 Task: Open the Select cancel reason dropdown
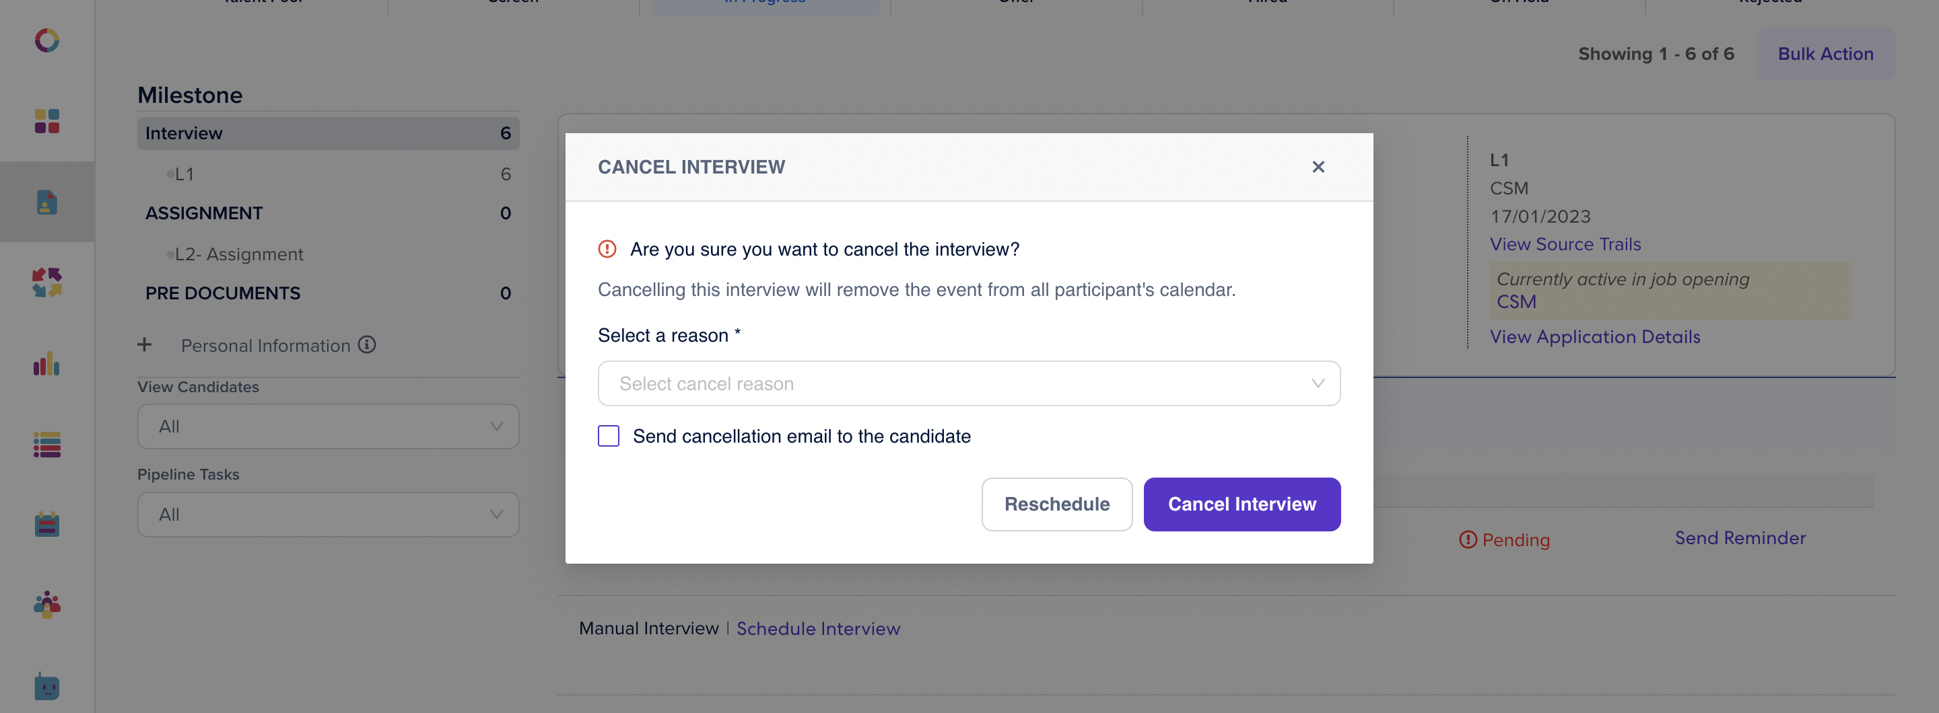[968, 383]
